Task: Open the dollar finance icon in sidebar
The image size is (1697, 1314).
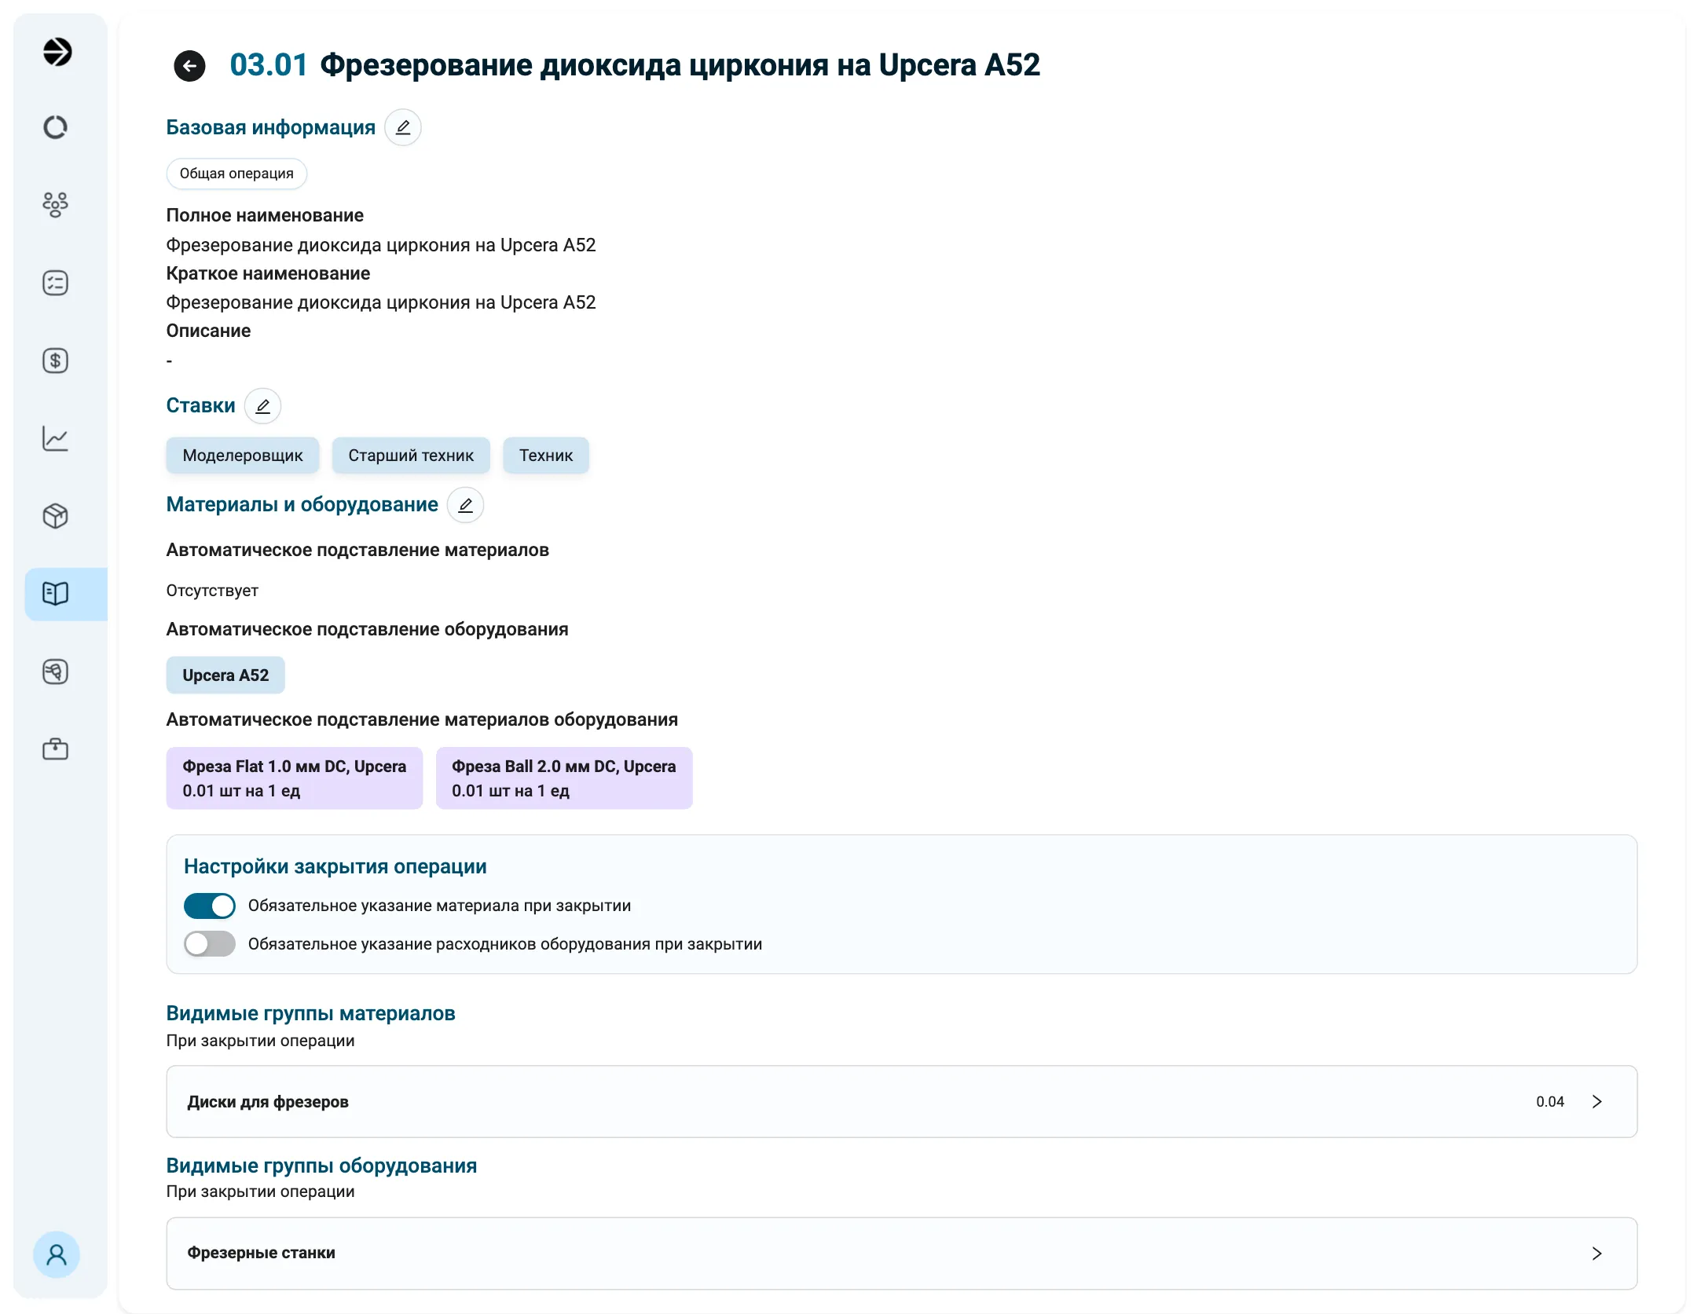Action: (55, 361)
